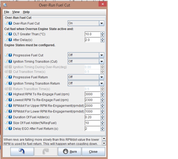Click the help icon beside Delay EGO After Fuel Return
The height and width of the screenshot is (159, 178).
point(10,128)
